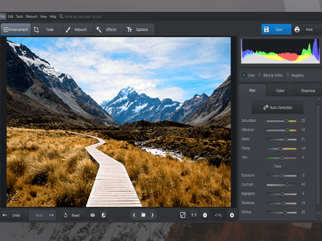Screen dimensions: 322x241
Task: Click the printer icon
Action: tap(297, 30)
